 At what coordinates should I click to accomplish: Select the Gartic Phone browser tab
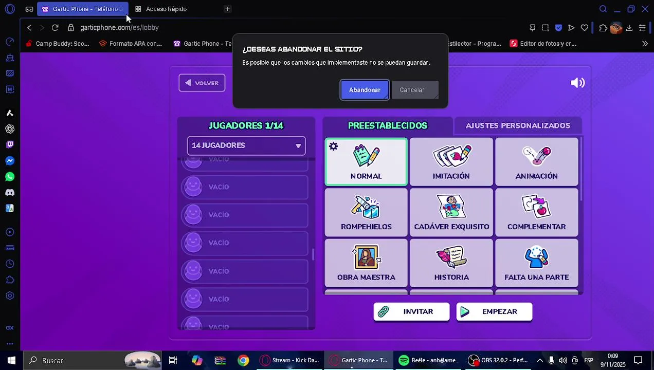(82, 9)
